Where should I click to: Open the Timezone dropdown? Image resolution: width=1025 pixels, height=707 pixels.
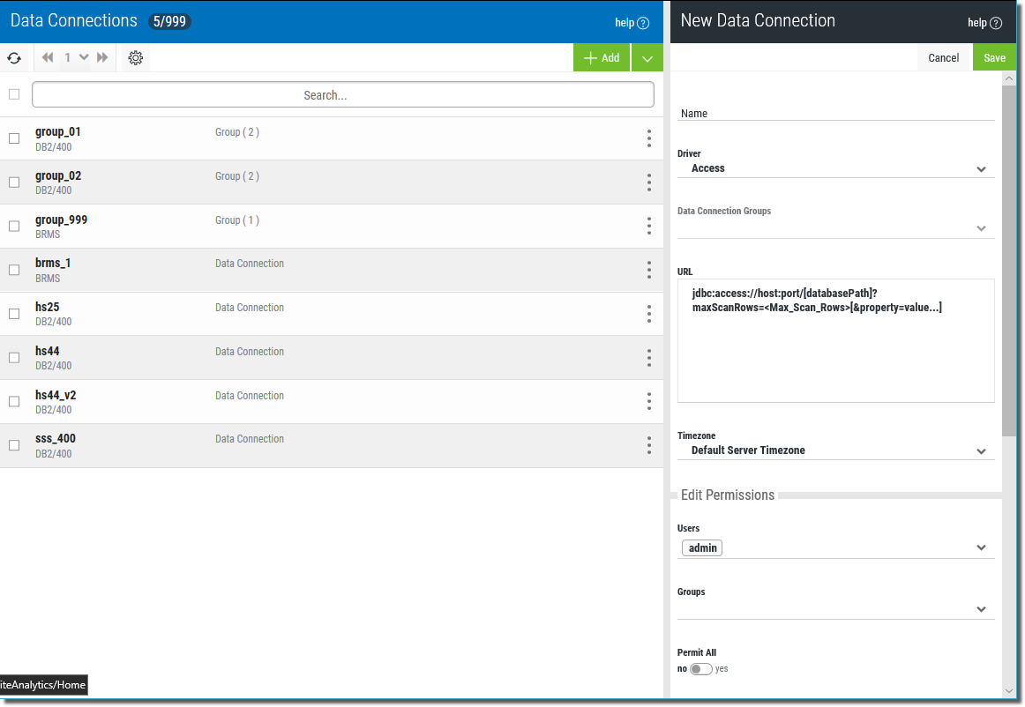coord(835,450)
